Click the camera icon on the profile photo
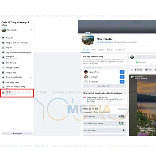Image resolution: width=156 pixels, height=156 pixels. tap(92, 43)
